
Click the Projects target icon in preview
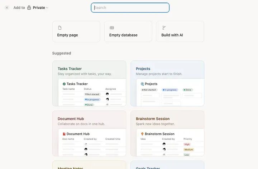[142, 84]
